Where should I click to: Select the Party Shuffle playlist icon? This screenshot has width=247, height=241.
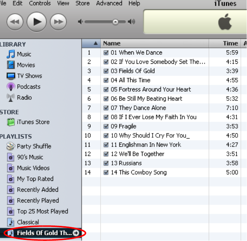[x=11, y=146]
